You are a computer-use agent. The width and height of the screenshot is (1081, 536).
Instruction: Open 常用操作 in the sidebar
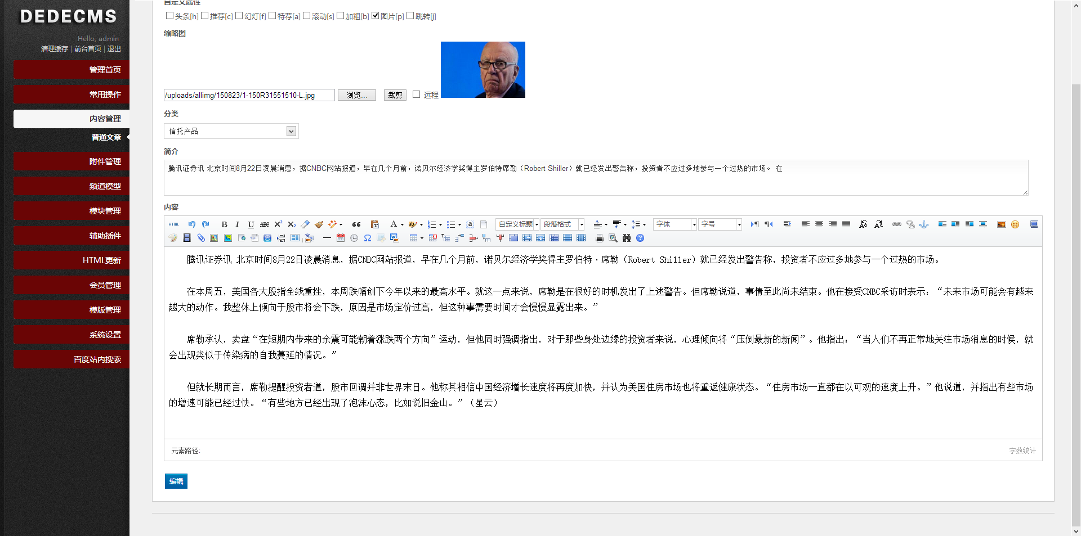[x=72, y=94]
